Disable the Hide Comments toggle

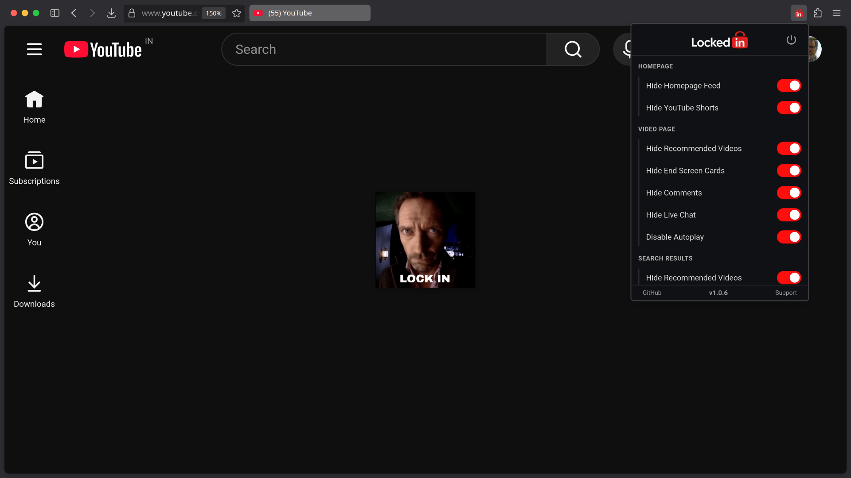pos(789,193)
